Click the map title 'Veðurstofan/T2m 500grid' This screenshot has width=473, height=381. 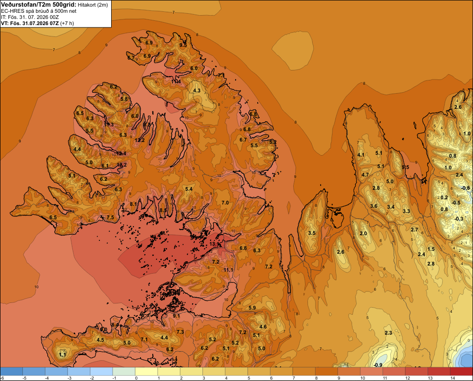tap(38, 5)
